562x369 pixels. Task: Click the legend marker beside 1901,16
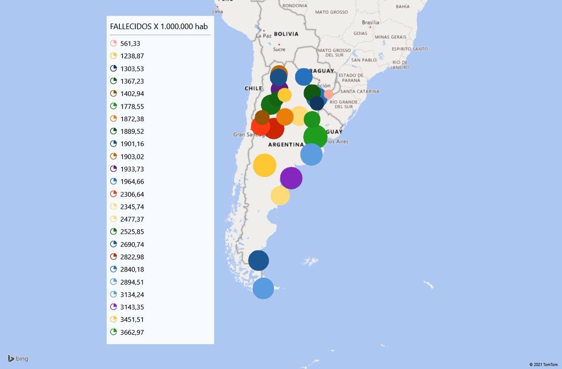point(113,144)
